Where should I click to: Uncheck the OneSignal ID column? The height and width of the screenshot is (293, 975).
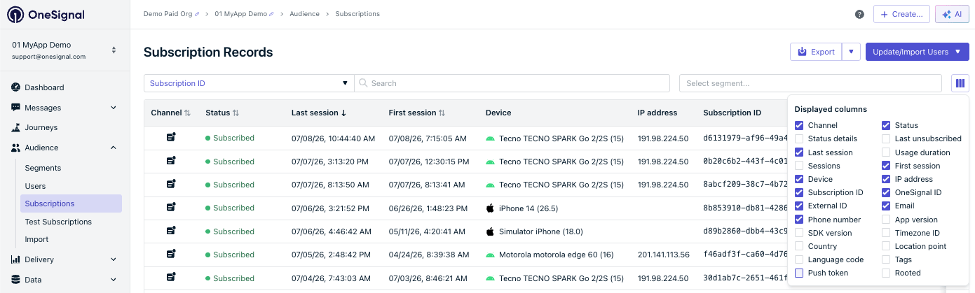tap(886, 192)
